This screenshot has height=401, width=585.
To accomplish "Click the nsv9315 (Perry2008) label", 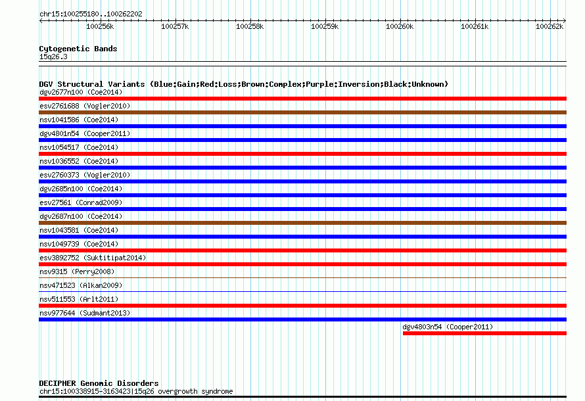I will point(77,271).
